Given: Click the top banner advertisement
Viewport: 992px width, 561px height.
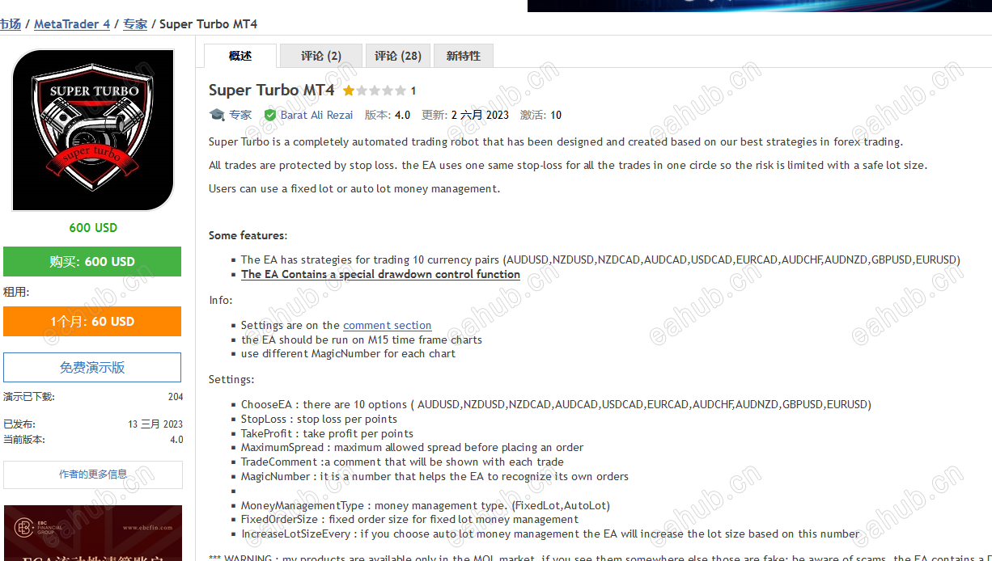Looking at the screenshot, I should [x=760, y=5].
